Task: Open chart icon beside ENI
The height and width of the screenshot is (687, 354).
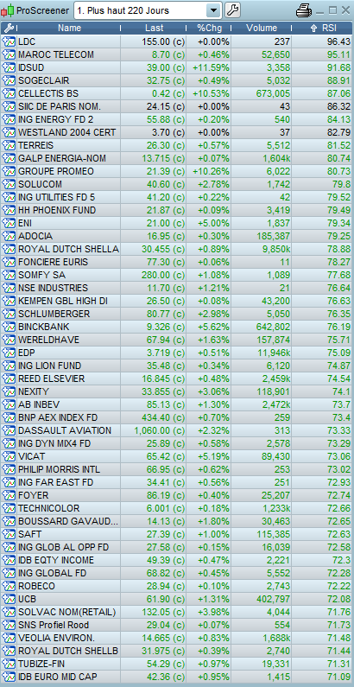Action: pyautogui.click(x=9, y=223)
